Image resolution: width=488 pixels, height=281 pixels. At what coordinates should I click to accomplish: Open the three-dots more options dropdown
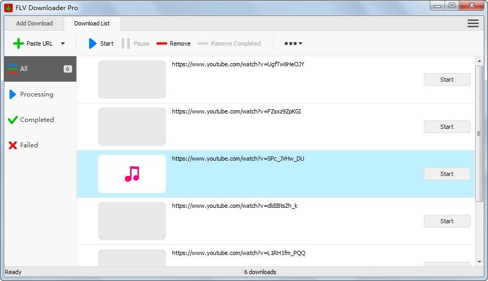(x=293, y=43)
